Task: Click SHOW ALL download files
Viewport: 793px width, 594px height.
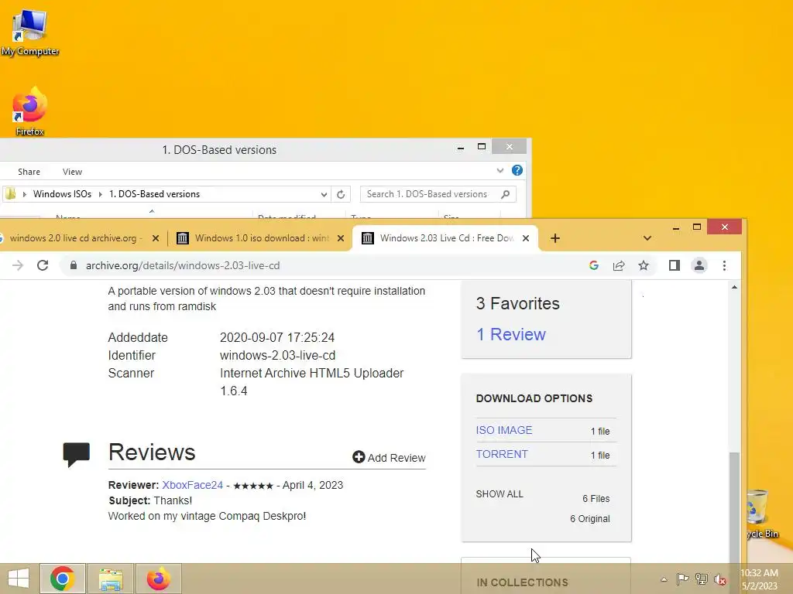Action: (499, 494)
